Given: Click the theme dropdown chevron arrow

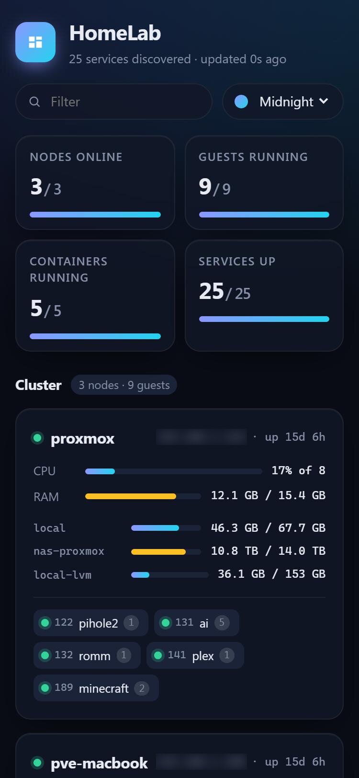Looking at the screenshot, I should pos(324,101).
